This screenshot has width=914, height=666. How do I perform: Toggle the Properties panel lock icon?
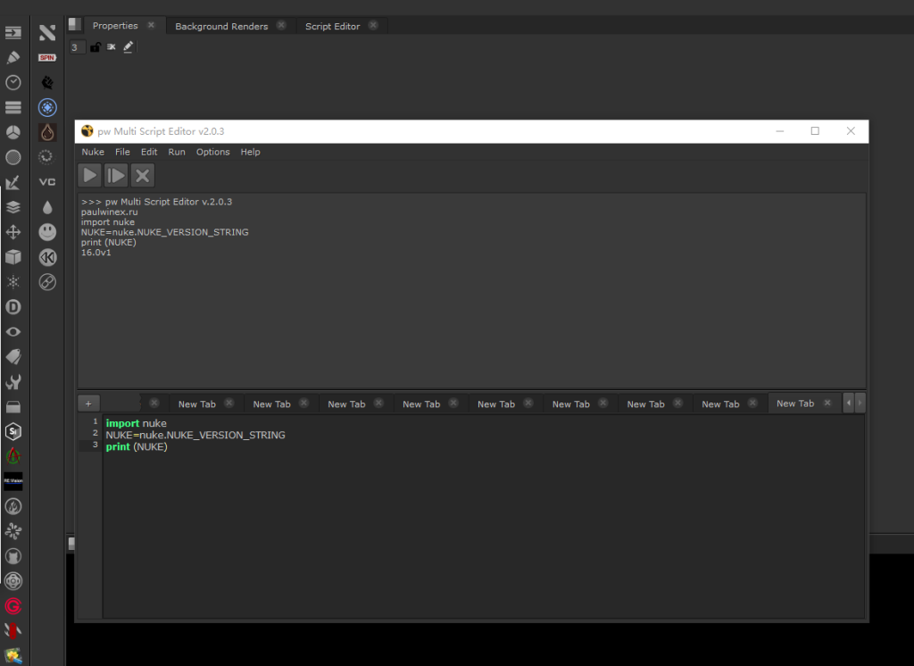pyautogui.click(x=96, y=47)
